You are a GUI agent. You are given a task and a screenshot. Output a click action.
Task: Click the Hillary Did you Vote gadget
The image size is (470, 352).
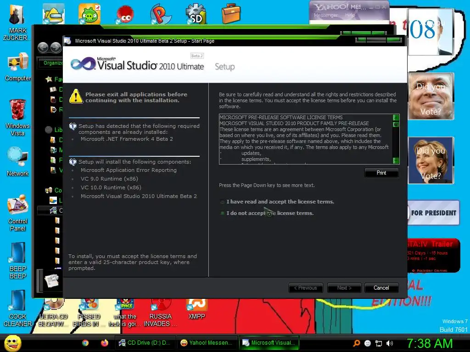click(431, 160)
